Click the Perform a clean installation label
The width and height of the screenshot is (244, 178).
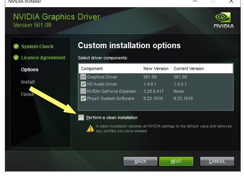(x=112, y=117)
